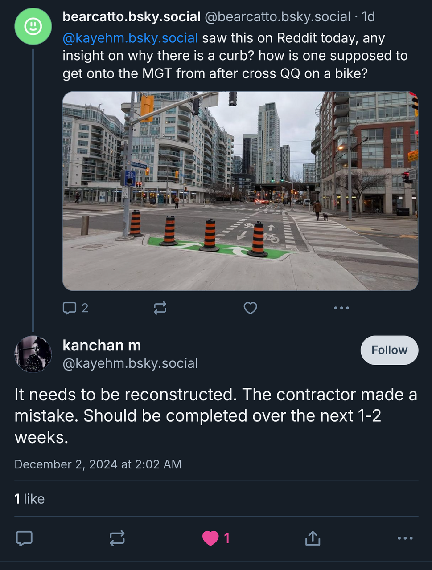Like bearcatto's post with the heart outline
432x570 pixels.
[x=251, y=308]
